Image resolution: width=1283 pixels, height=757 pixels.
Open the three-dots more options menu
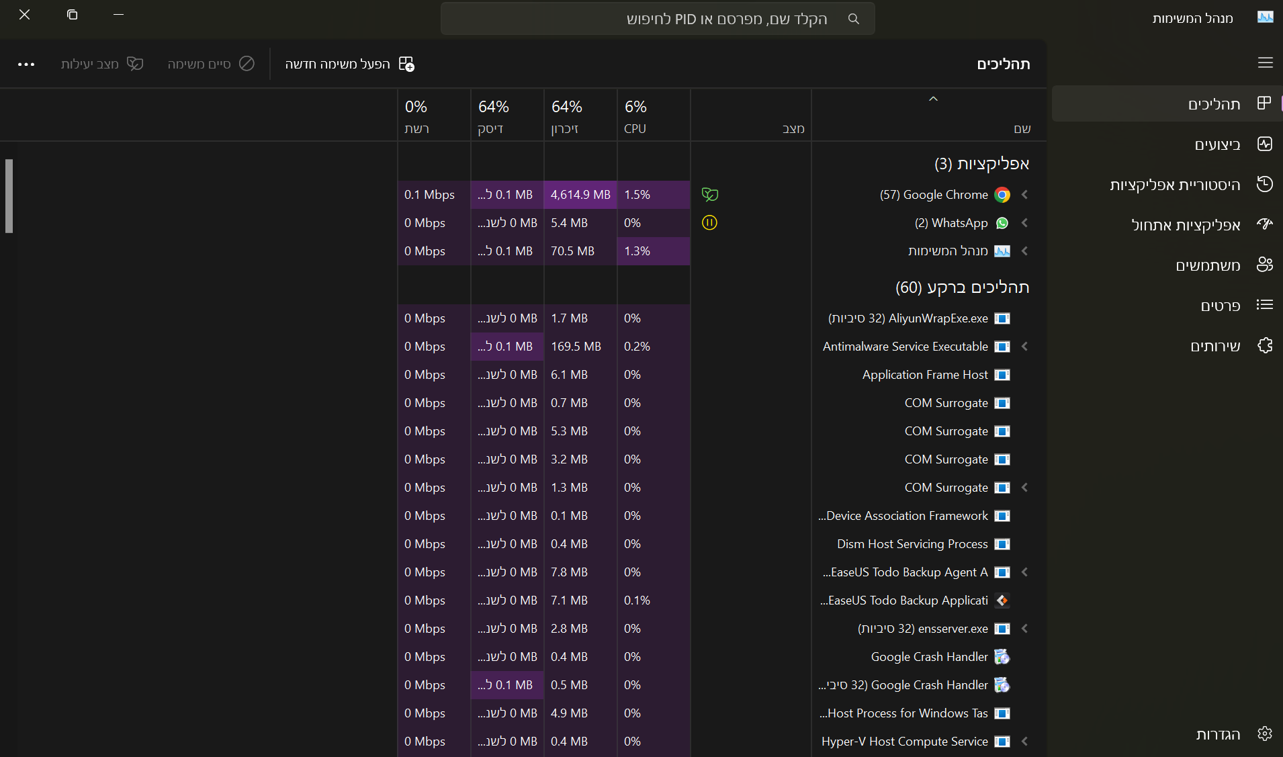26,64
